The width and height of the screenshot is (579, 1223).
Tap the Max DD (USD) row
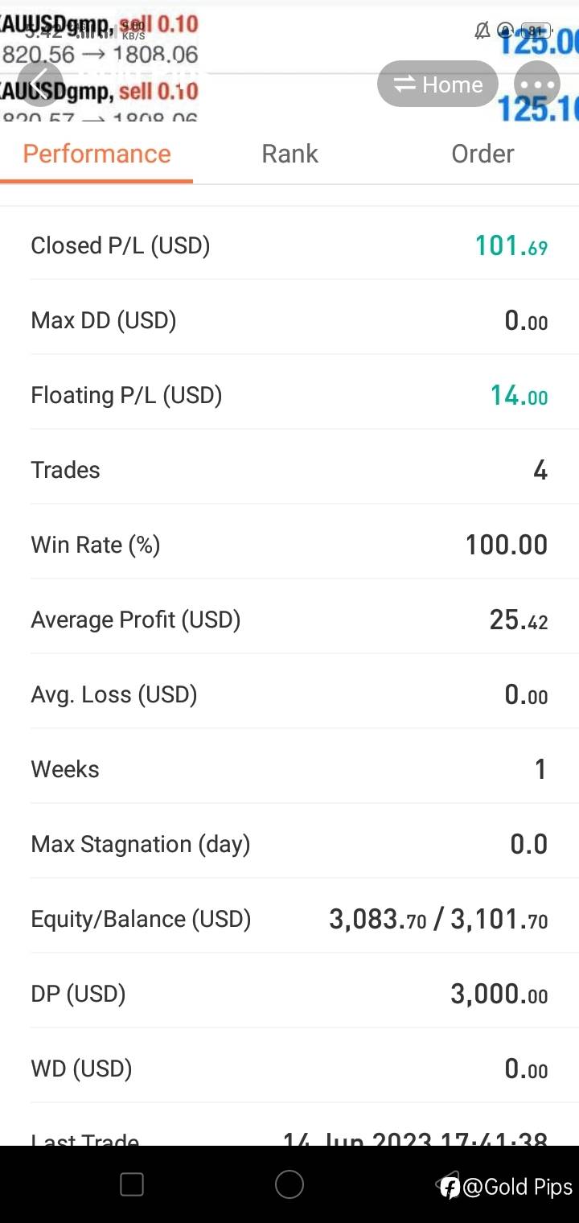(289, 320)
